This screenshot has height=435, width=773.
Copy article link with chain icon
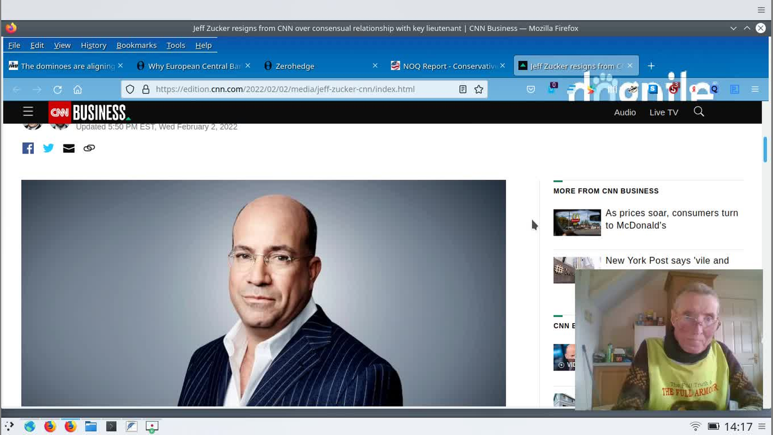coord(89,148)
